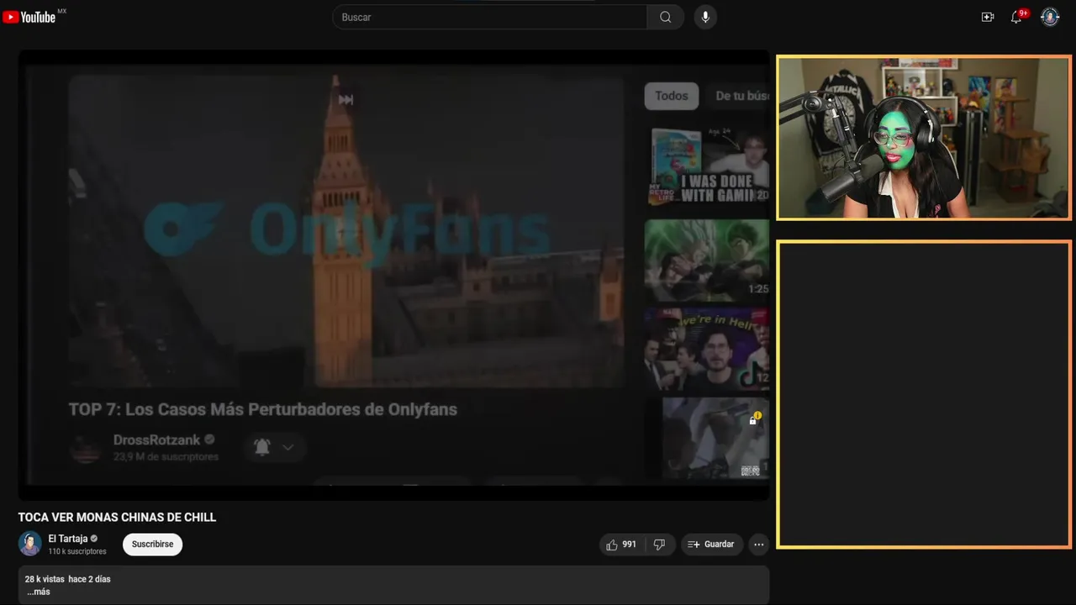Expand the DrossRotzank bell dropdown chevron
Image resolution: width=1076 pixels, height=605 pixels.
pos(287,447)
